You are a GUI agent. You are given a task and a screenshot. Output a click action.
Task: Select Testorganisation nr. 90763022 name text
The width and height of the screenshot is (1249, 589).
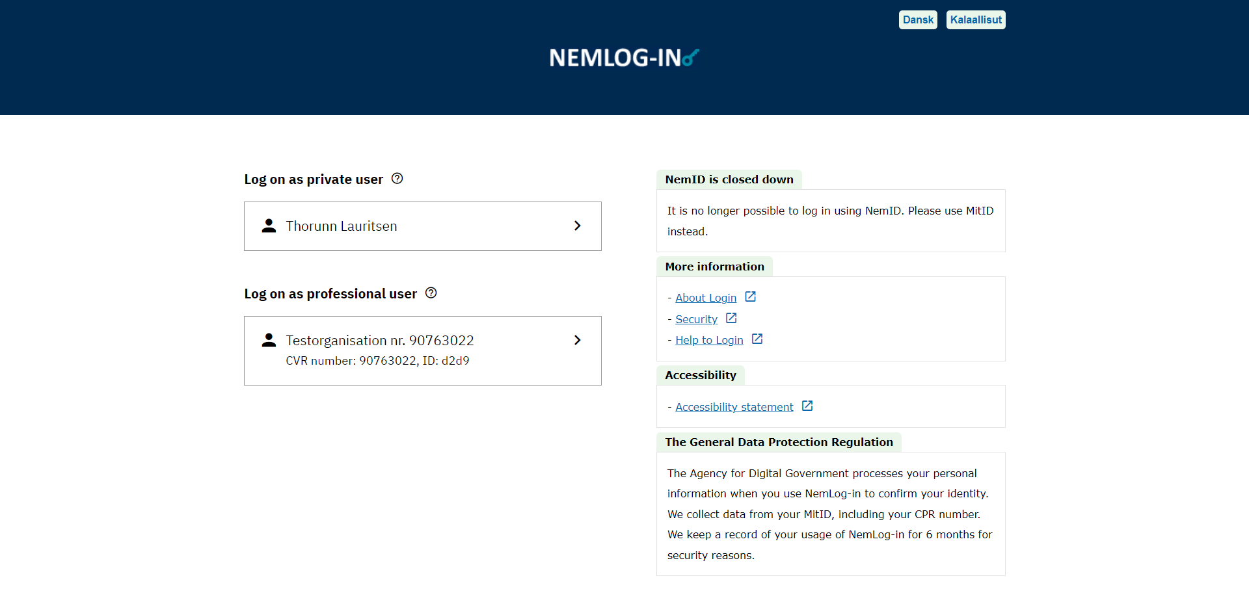[380, 341]
